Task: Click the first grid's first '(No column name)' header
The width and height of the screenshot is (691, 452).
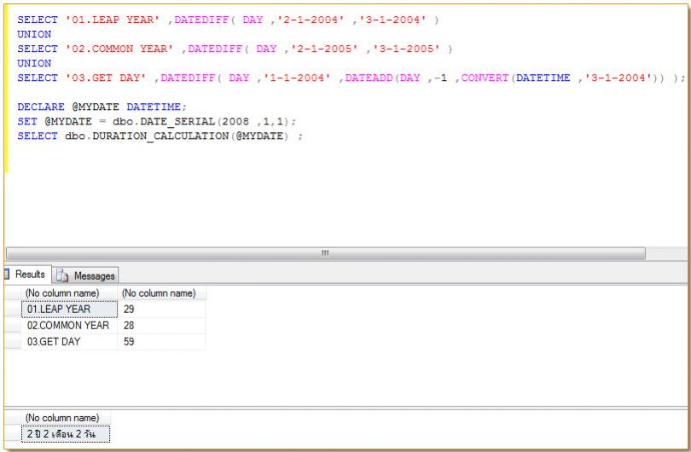Action: pyautogui.click(x=69, y=293)
